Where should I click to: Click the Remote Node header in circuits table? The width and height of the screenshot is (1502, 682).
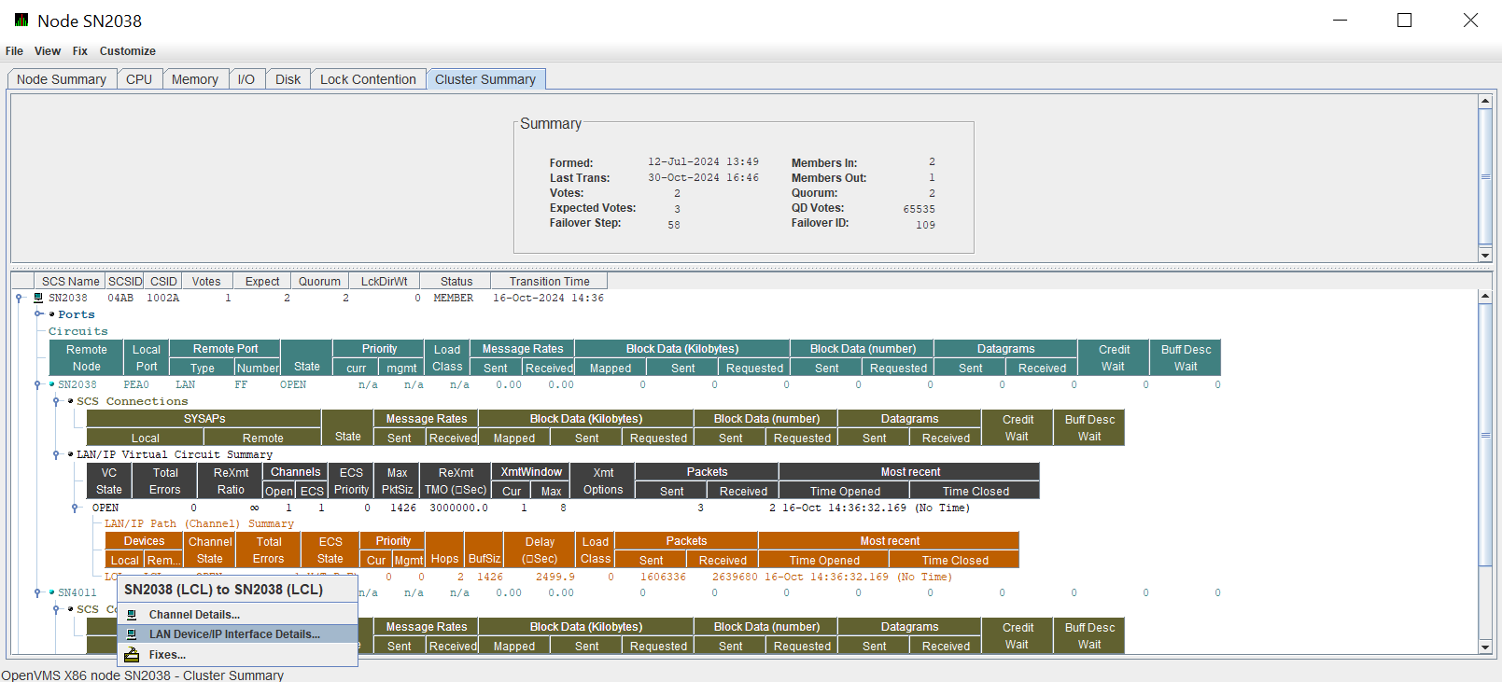coord(87,358)
